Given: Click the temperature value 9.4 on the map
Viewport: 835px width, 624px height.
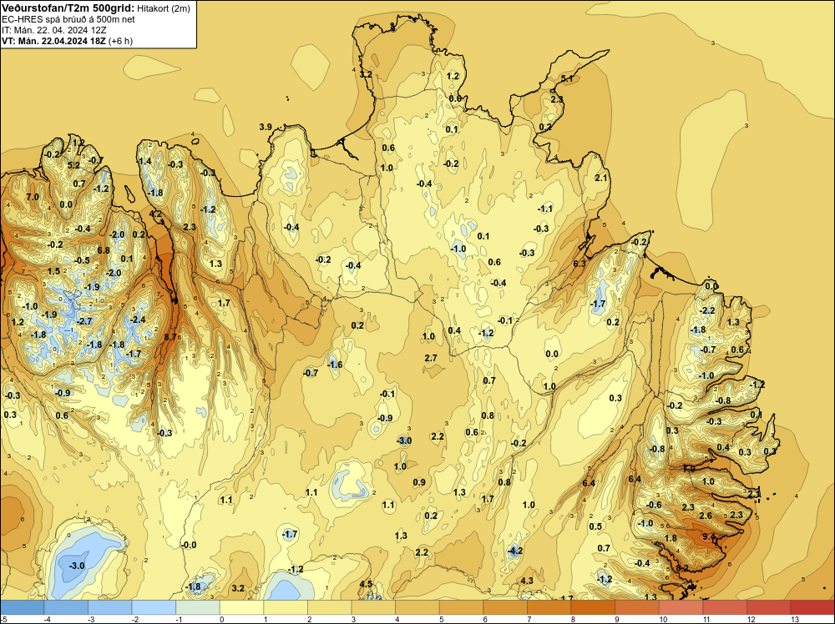Looking at the screenshot, I should (x=709, y=536).
